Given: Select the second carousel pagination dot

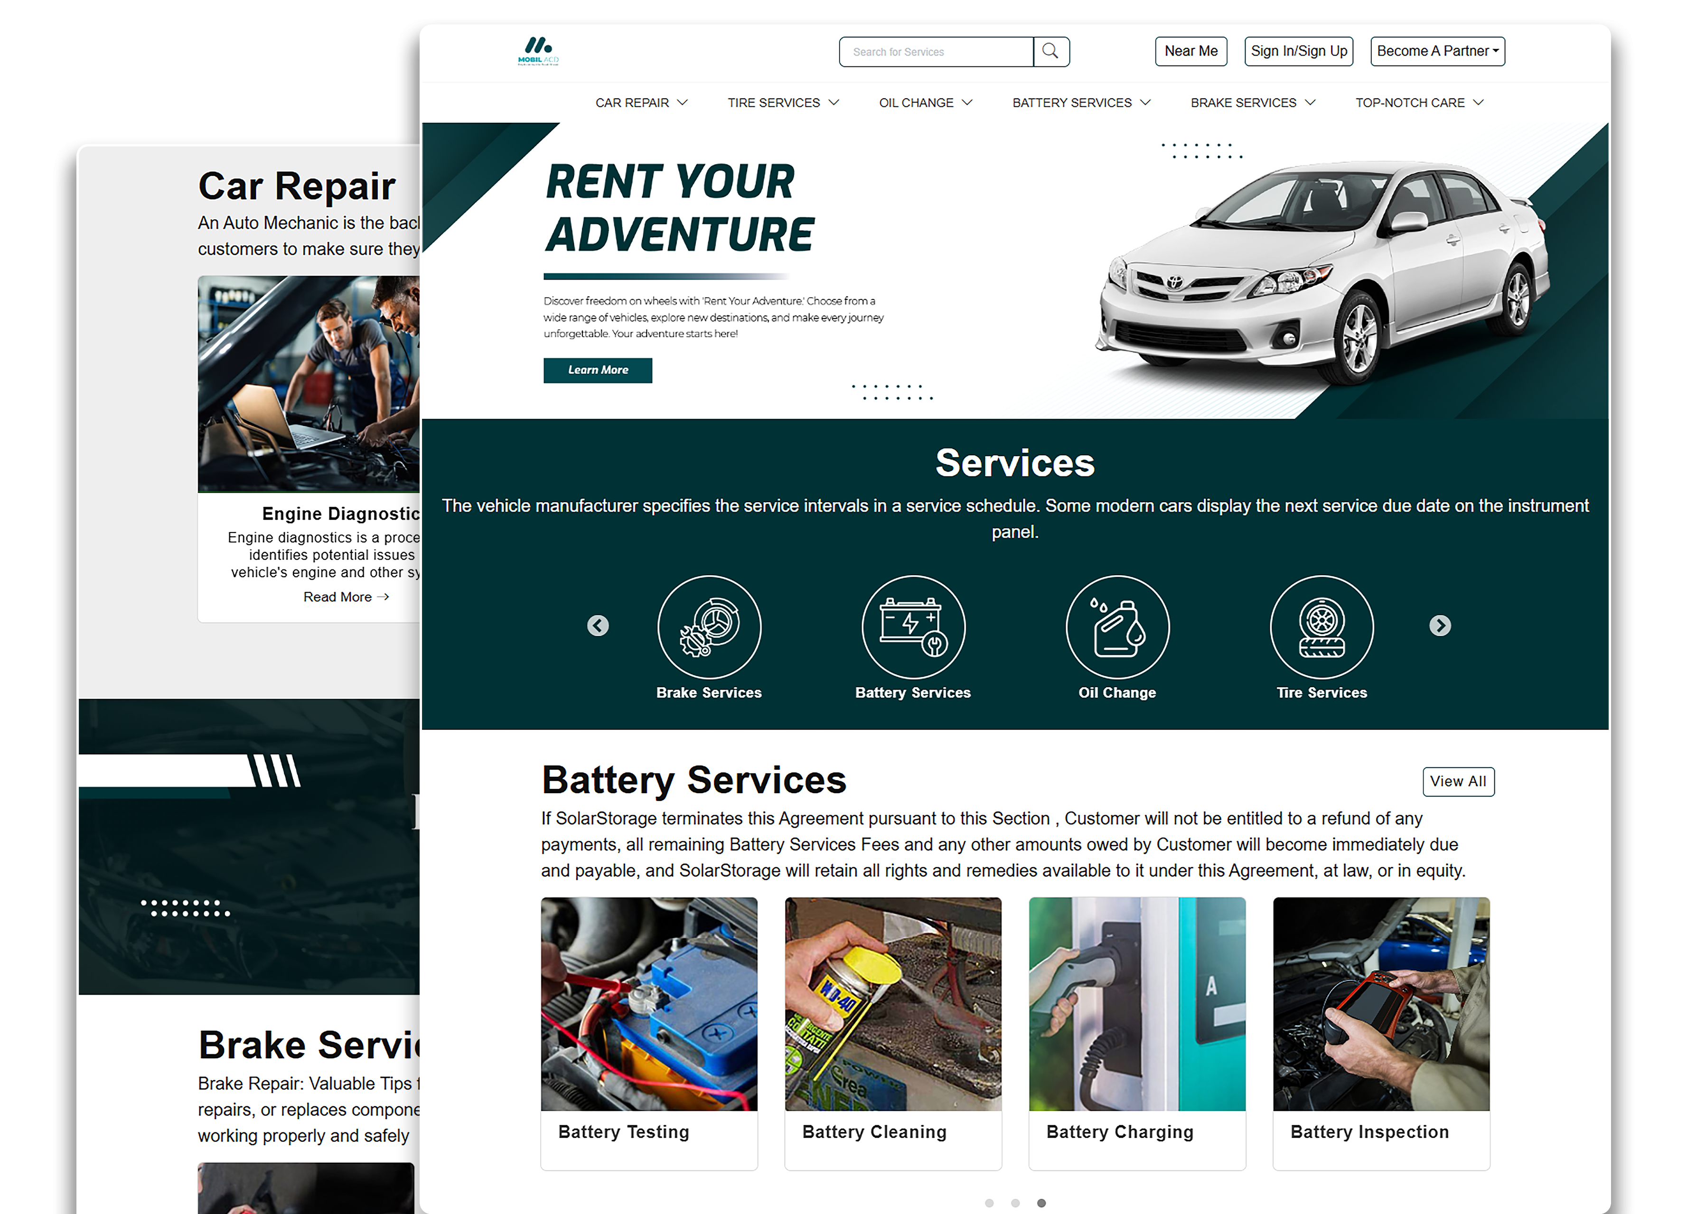Looking at the screenshot, I should click(1014, 1203).
